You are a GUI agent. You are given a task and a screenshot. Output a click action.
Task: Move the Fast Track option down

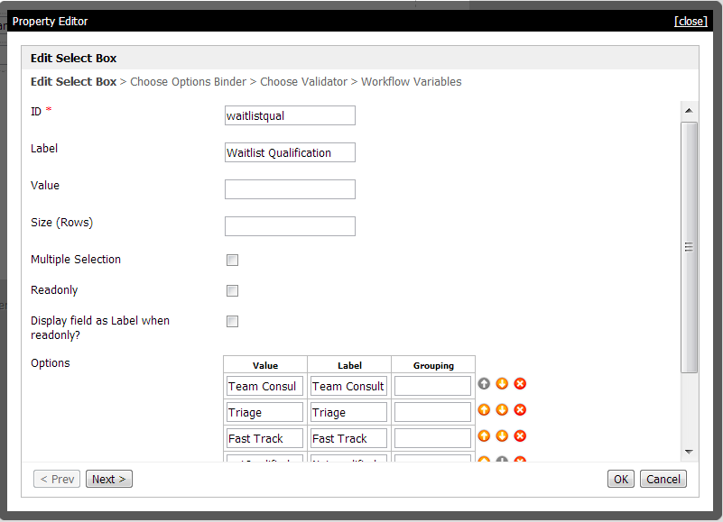(x=502, y=435)
